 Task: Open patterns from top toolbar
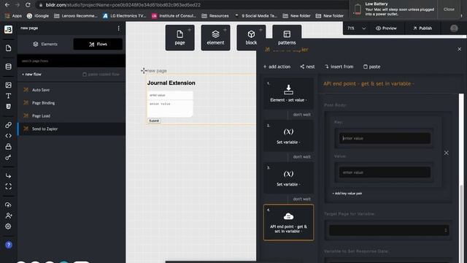coord(287,37)
